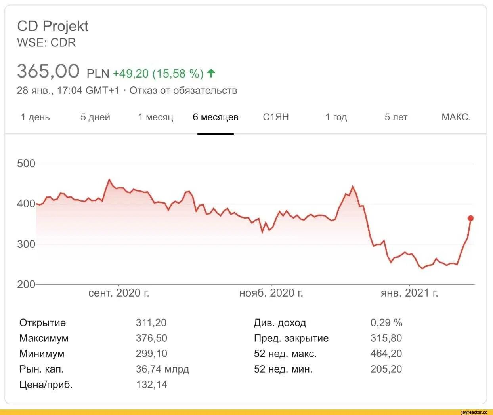Select the 6 месяцев tab
This screenshot has height=415, width=493.
click(x=216, y=117)
